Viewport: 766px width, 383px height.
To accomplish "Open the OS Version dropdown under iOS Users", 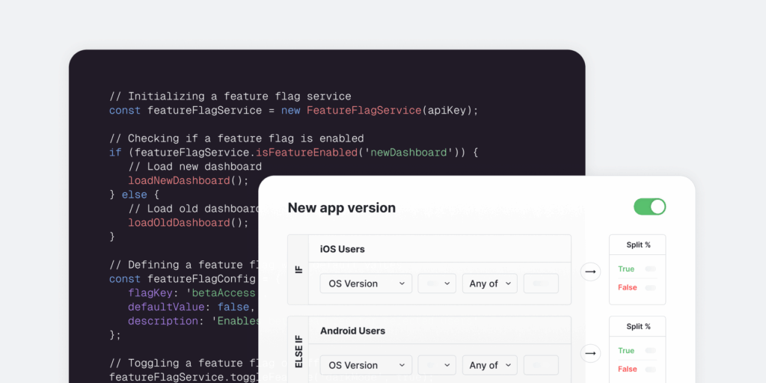I will pyautogui.click(x=366, y=284).
